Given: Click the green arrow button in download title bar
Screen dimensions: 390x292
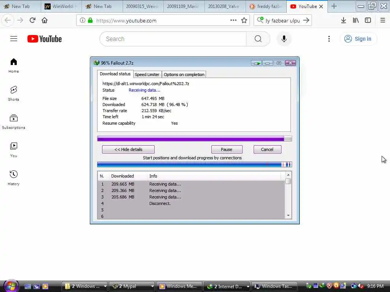Looking at the screenshot, I should pos(256,63).
